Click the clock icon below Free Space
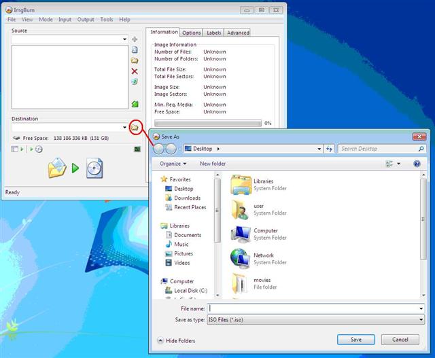Screen dimensions: 435x358 click(39, 149)
